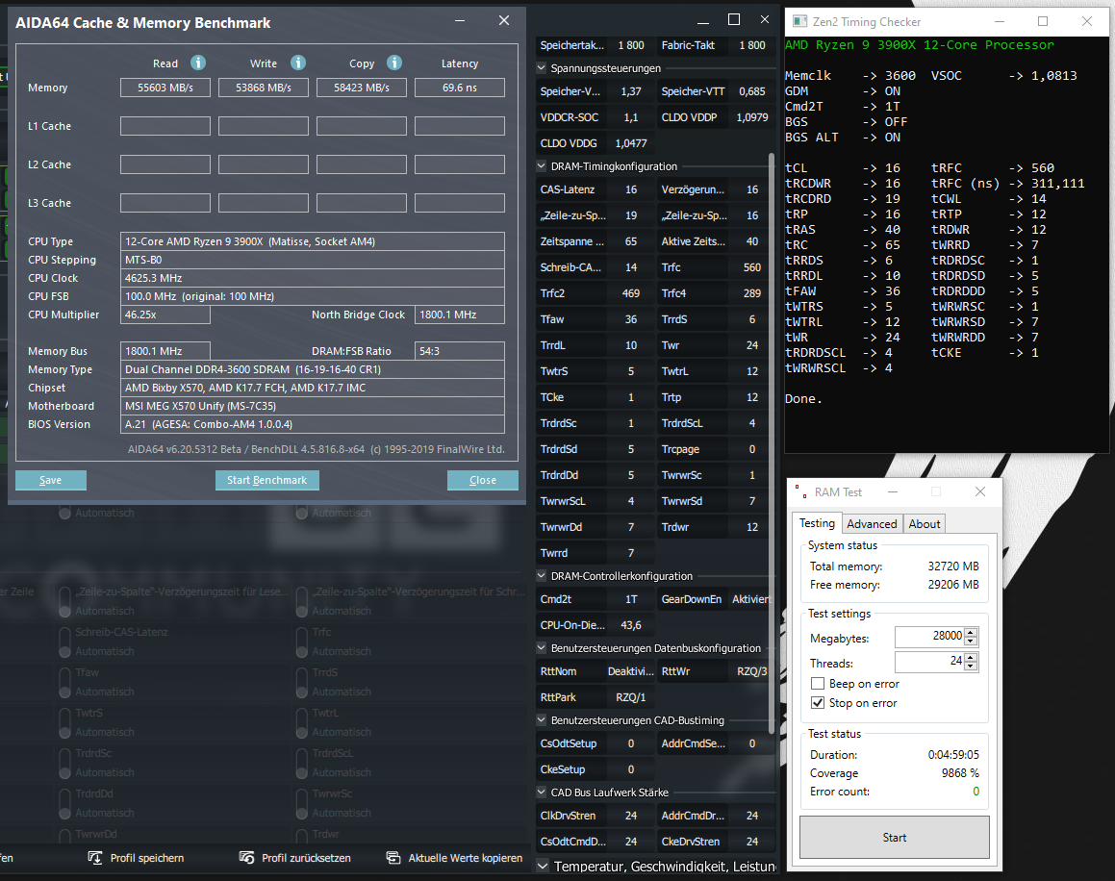Increase Megabytes with the up arrow
This screenshot has height=881, width=1115.
point(972,632)
